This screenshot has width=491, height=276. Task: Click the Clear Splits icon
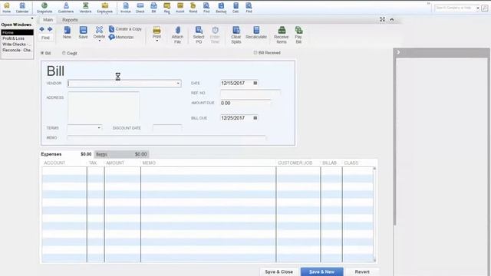pyautogui.click(x=236, y=34)
